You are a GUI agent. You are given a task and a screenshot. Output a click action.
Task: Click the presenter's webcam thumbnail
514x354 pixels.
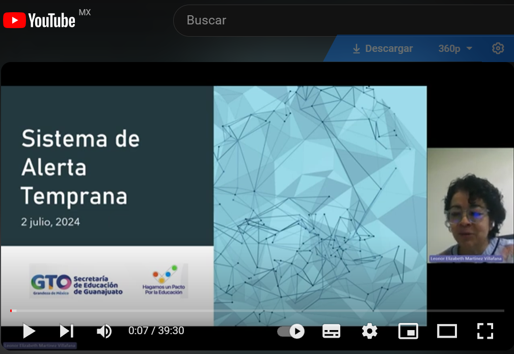[x=470, y=205]
